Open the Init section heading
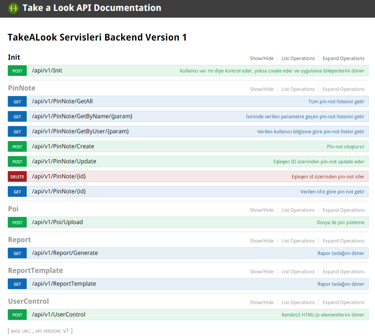The width and height of the screenshot is (375, 336). pos(14,57)
